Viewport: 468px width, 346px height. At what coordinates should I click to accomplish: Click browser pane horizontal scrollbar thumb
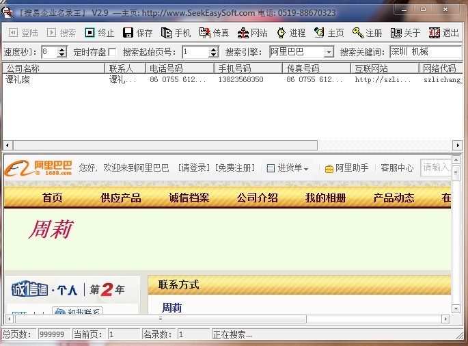tap(161, 319)
